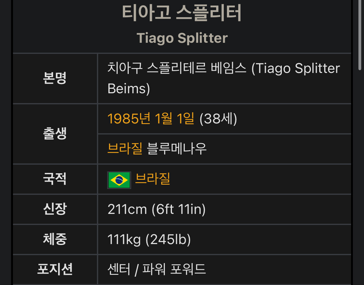Open the 브라질 link in birthplace row
Screen dimensions: 364x285
pyautogui.click(x=125, y=149)
